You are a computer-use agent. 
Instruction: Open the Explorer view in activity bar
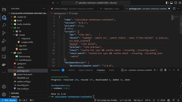pyautogui.click(x=4, y=18)
